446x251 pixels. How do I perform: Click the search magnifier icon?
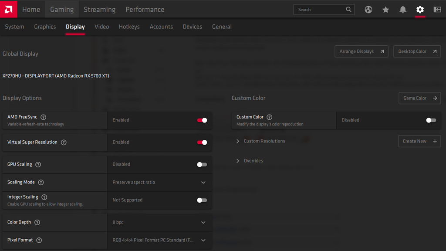[348, 9]
